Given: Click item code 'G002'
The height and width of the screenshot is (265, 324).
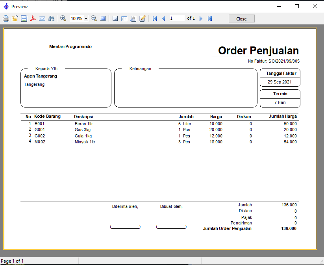Looking at the screenshot, I should (40, 136).
